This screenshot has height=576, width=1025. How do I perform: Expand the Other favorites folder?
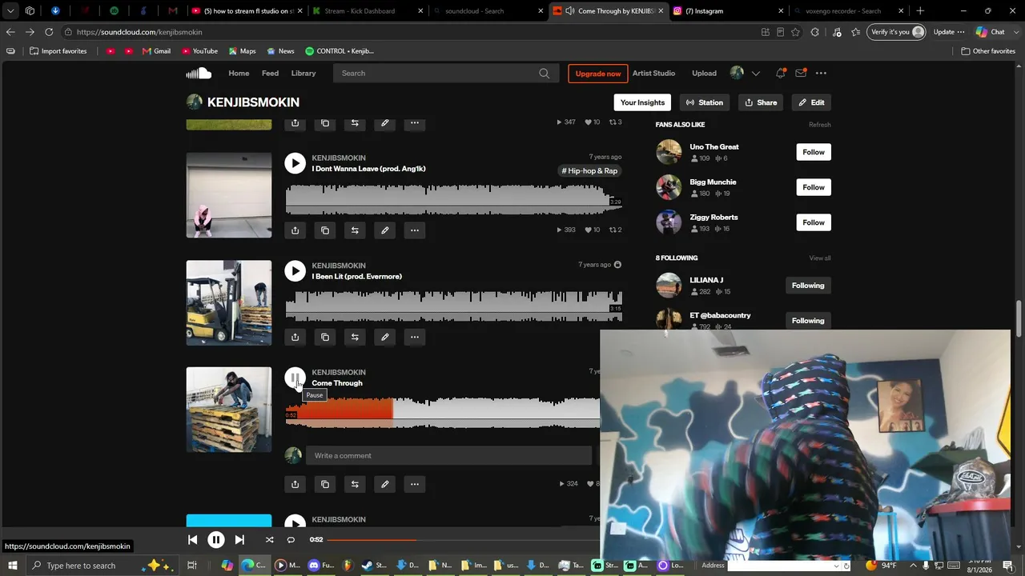coord(988,51)
